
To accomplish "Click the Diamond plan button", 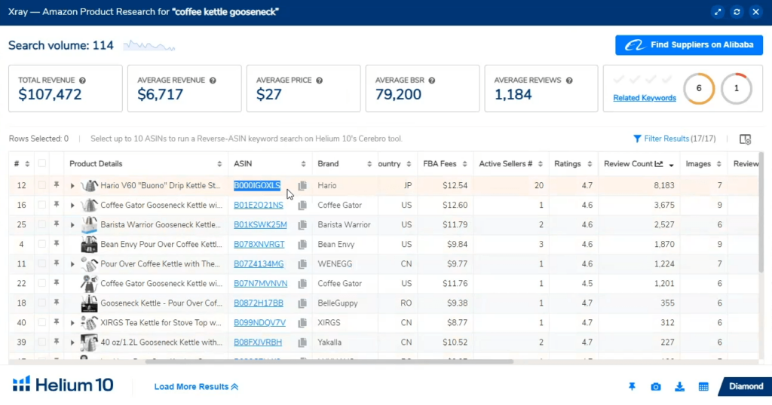I will tap(746, 387).
